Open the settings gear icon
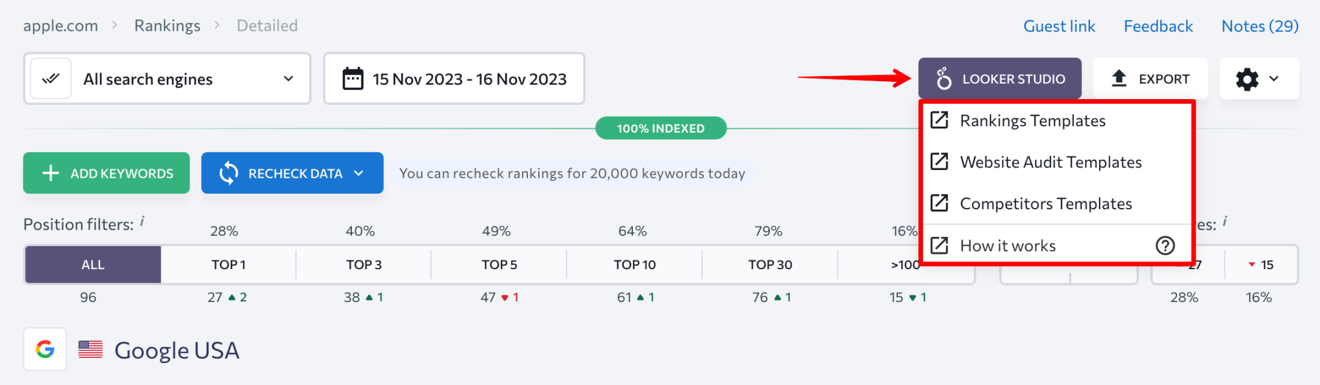 click(x=1247, y=79)
